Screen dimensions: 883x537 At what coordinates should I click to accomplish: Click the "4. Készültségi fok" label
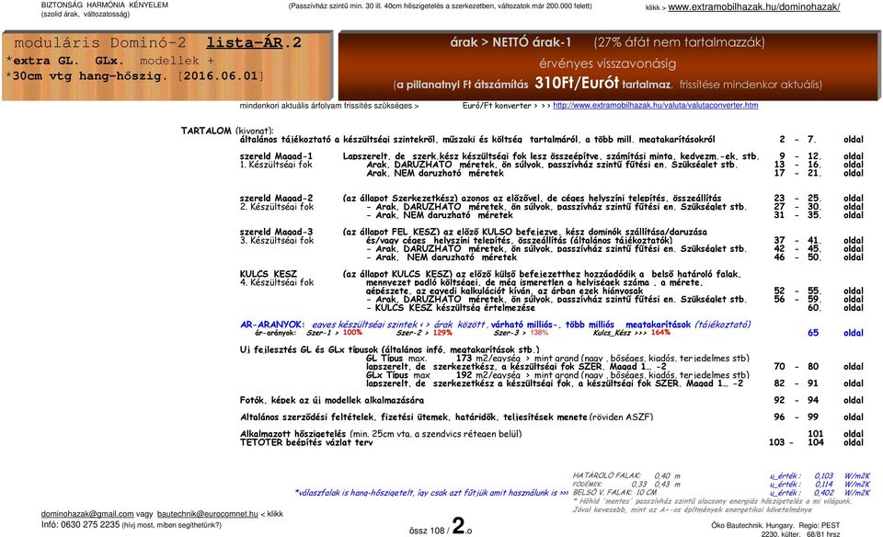point(277,282)
